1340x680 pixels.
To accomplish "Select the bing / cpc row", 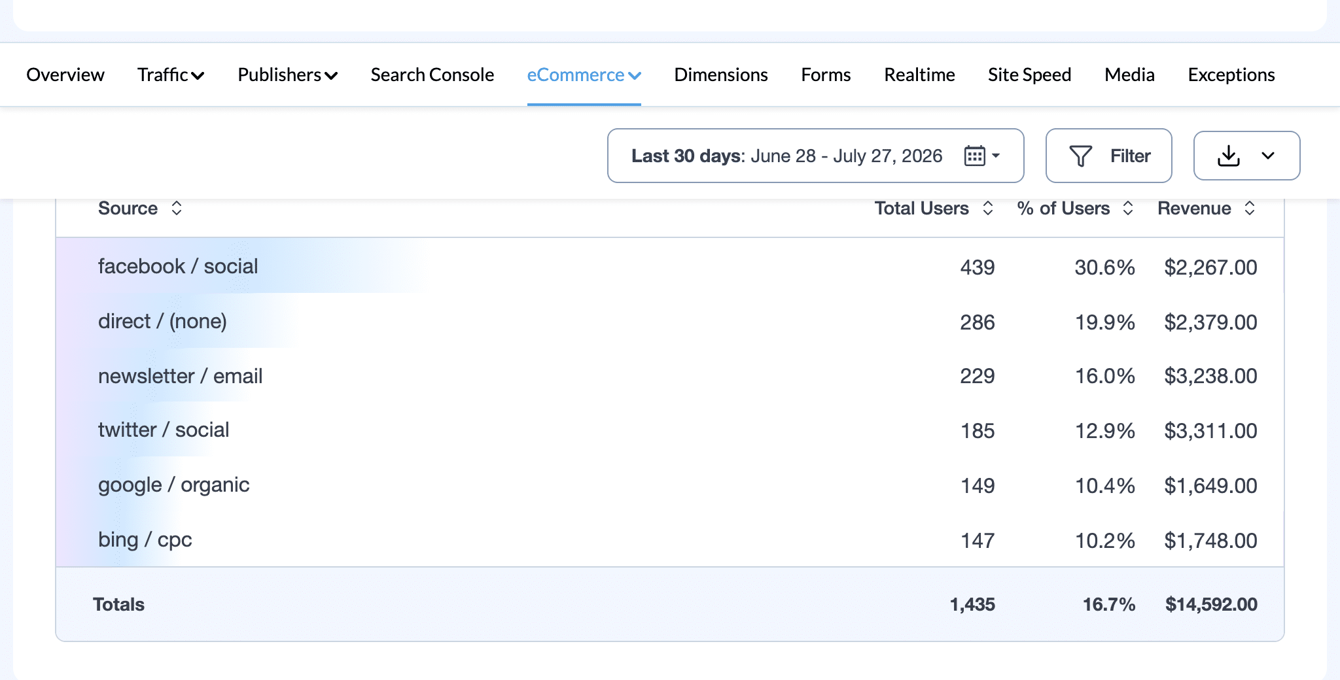I will [670, 540].
